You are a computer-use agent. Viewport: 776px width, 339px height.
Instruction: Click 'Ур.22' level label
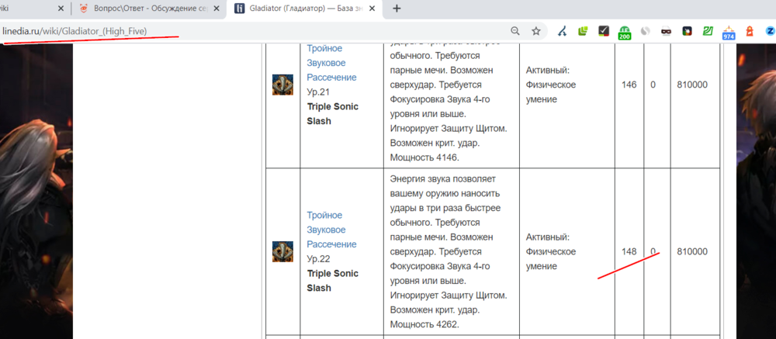[318, 259]
